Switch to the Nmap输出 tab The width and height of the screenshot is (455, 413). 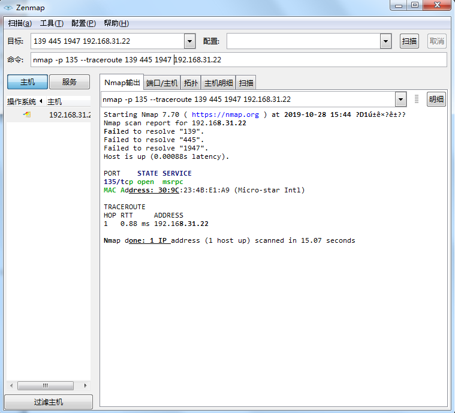[x=122, y=83]
